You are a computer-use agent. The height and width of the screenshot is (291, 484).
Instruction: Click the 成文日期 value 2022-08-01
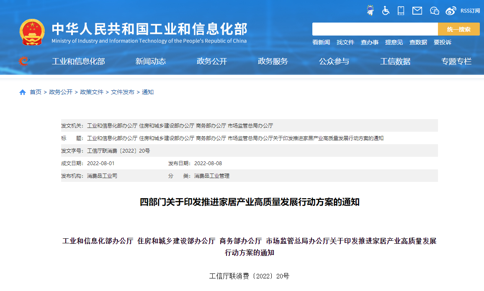[100, 163]
